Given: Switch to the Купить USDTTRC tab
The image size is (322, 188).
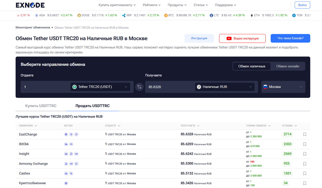Looking at the screenshot, I should click(x=41, y=106).
